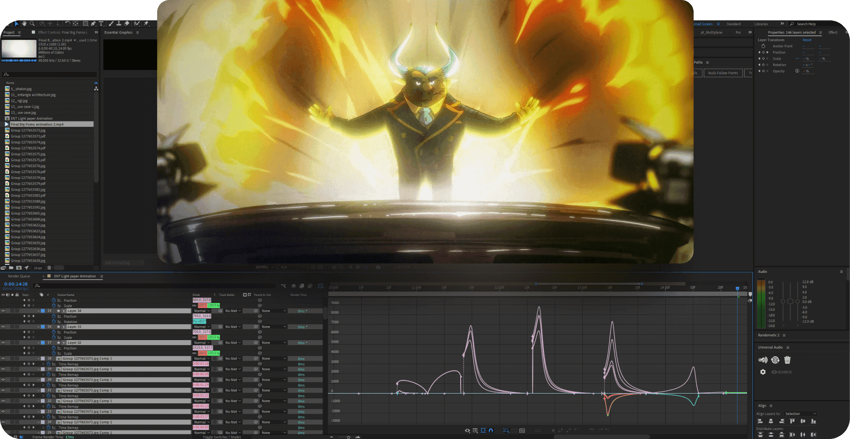
Task: Toggle visibility eye of Layer 34
Action: [3, 311]
